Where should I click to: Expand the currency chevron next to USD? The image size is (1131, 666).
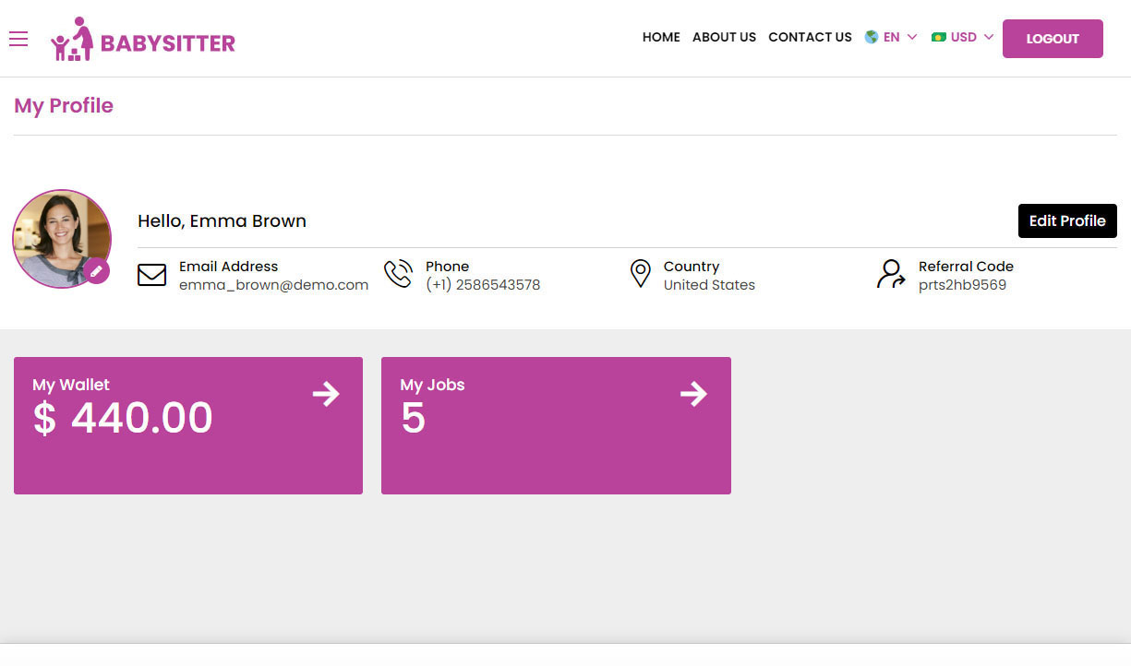(988, 38)
